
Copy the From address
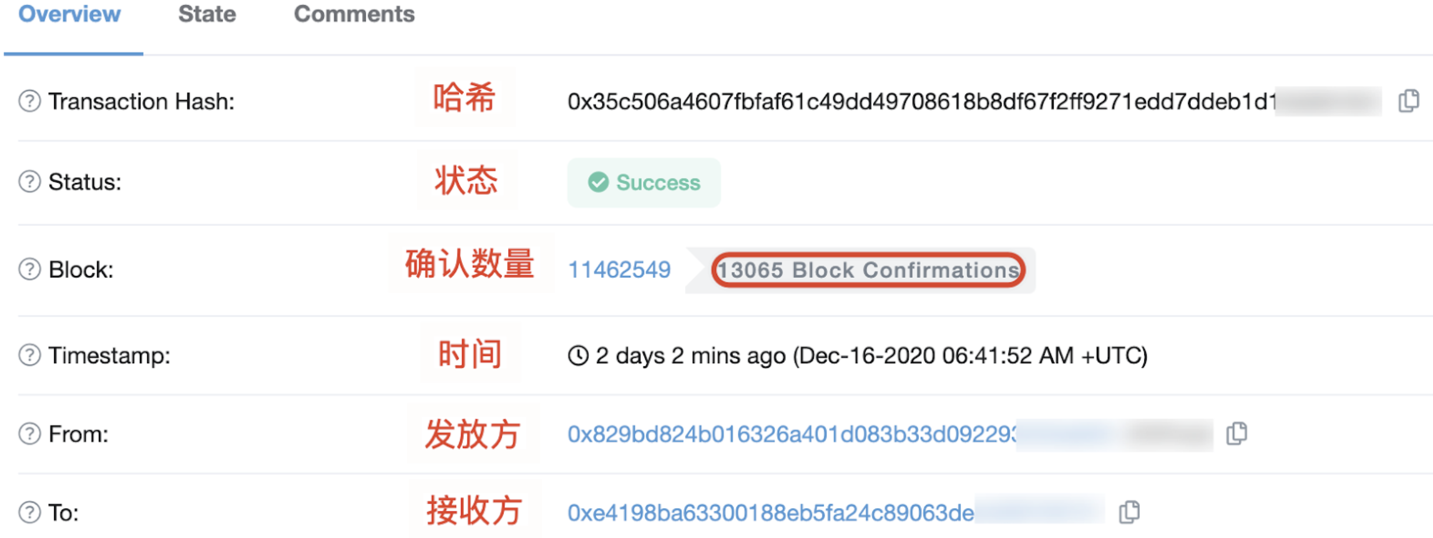[1236, 434]
